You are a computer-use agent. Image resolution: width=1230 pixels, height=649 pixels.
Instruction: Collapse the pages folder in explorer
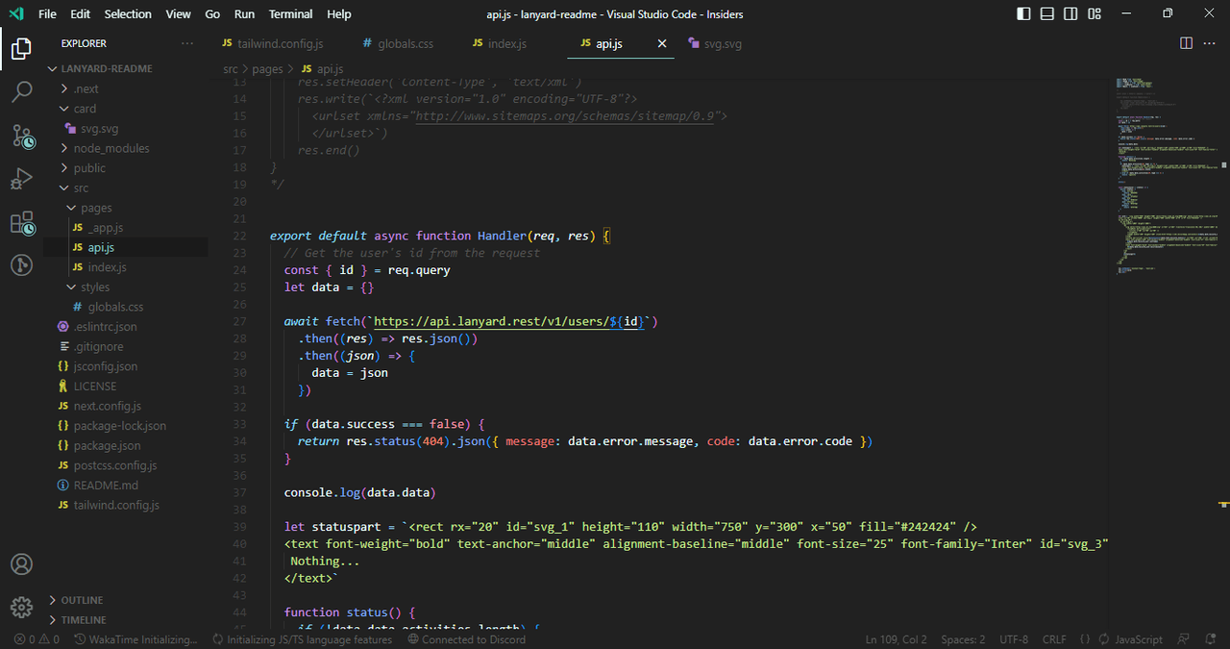(x=96, y=208)
